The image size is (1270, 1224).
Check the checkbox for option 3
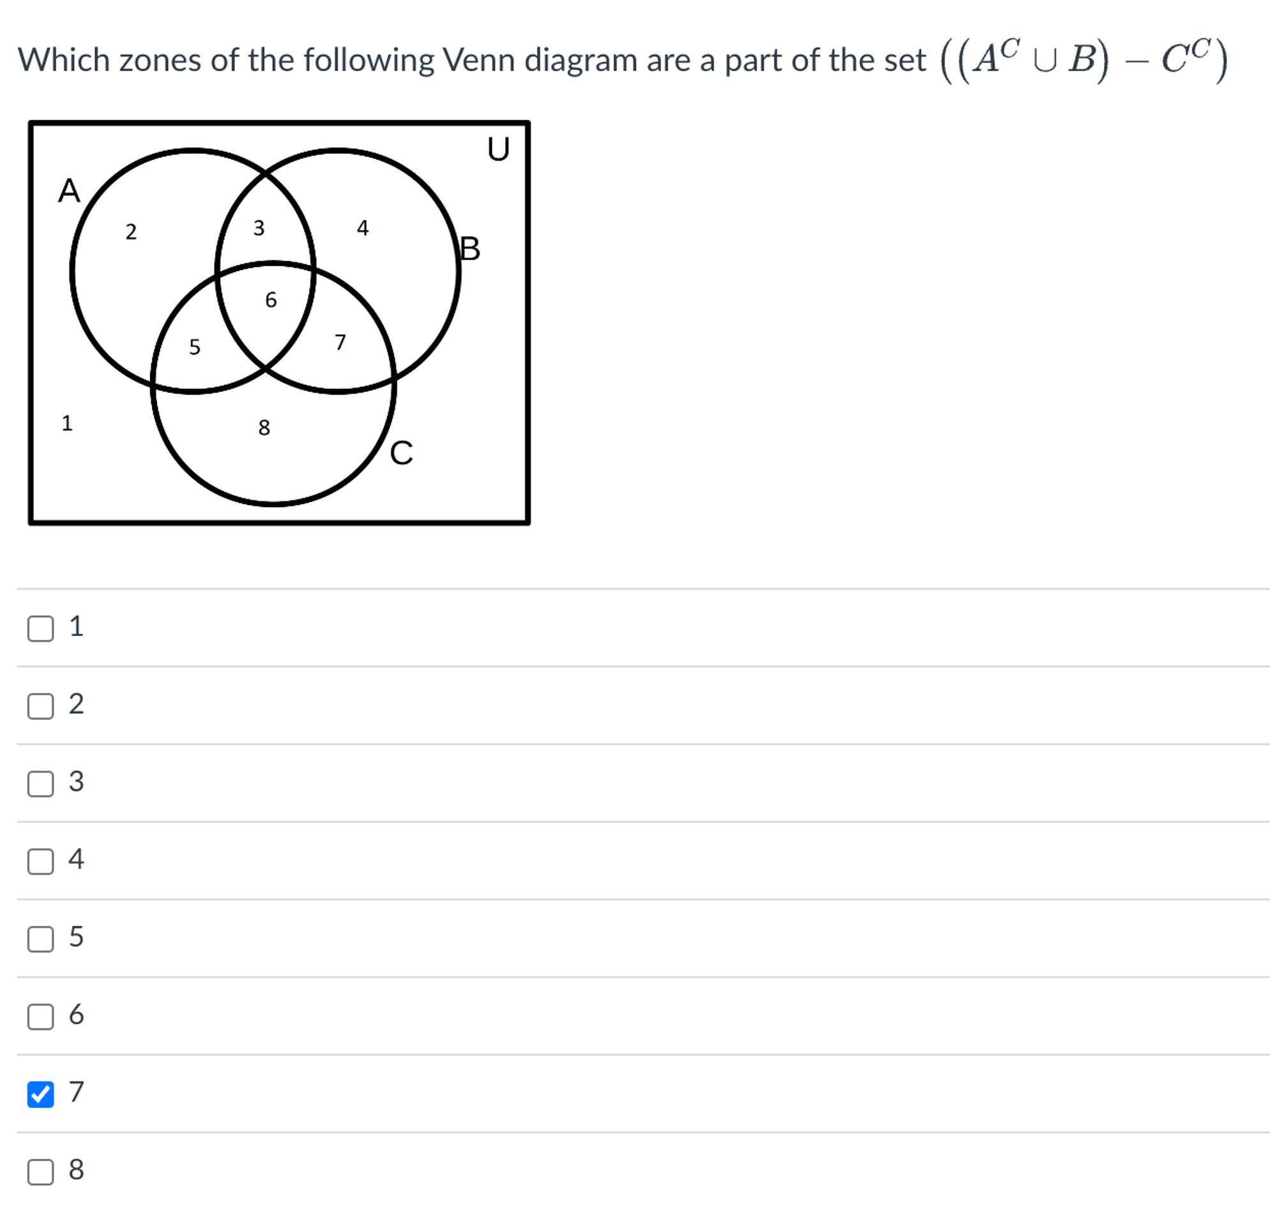[41, 783]
